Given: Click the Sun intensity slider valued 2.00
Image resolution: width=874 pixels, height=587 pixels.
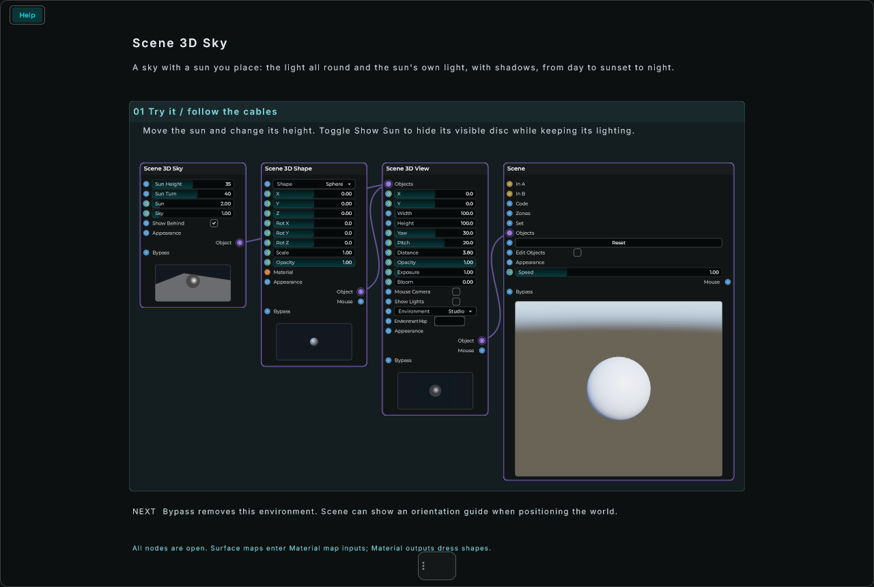Looking at the screenshot, I should 193,203.
